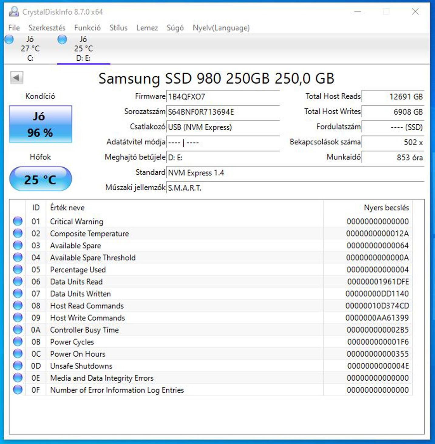The width and height of the screenshot is (435, 444).
Task: Click status orb for Media and Data Integrity Errors
Action: 18,378
